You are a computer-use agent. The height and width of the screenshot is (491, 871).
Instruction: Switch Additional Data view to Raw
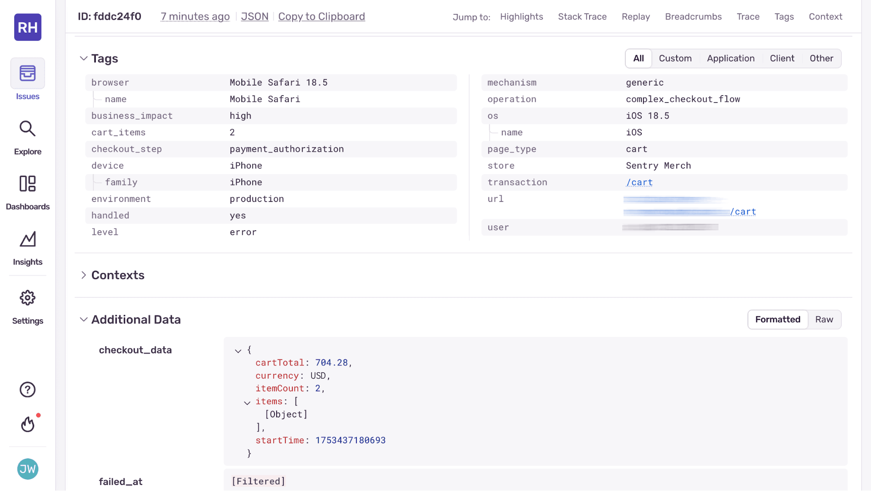coord(824,319)
